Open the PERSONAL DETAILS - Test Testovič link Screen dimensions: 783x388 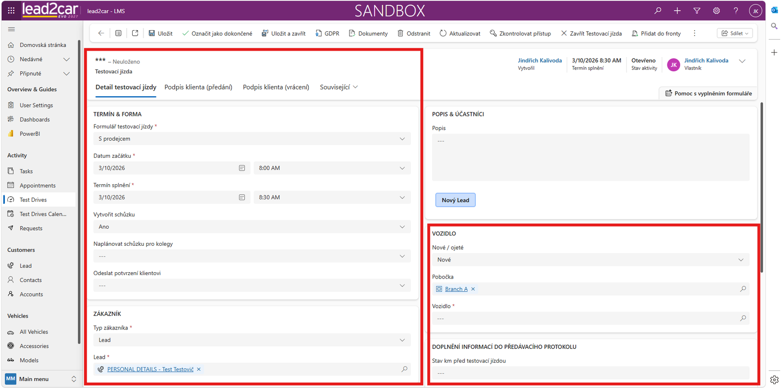tap(150, 369)
